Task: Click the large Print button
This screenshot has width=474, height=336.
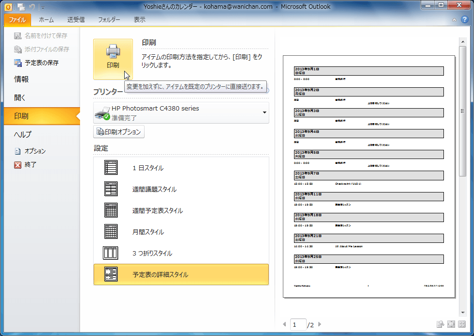Action: pos(113,59)
